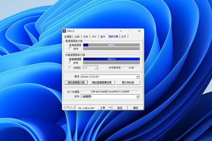Switch to the 主板 tab
This screenshot has height=141, width=212.
(x=77, y=37)
